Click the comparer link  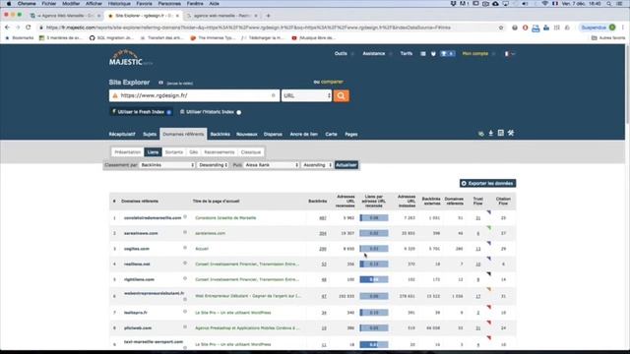pyautogui.click(x=332, y=82)
